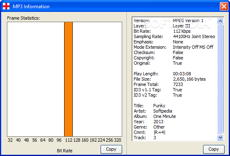Click the 112 bit rate axis label
The height and width of the screenshot is (156, 230).
tap(69, 140)
